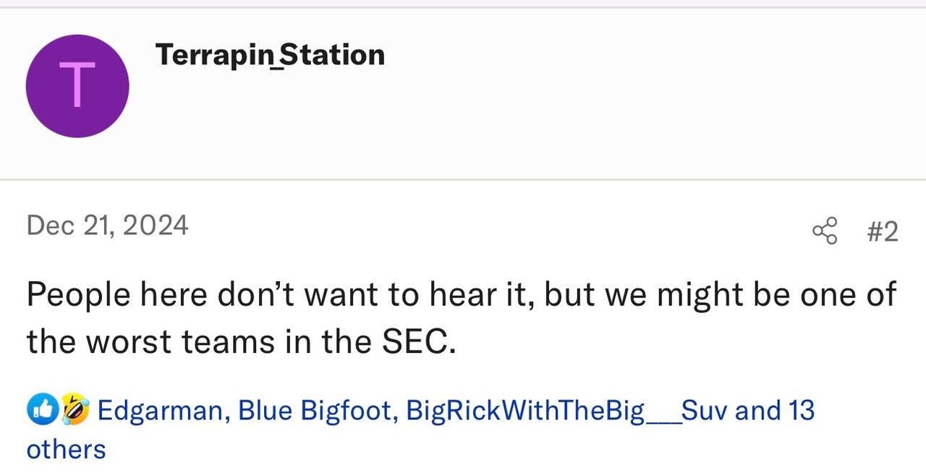Click the word "others" below the reactions
The image size is (926, 475).
[x=66, y=449]
